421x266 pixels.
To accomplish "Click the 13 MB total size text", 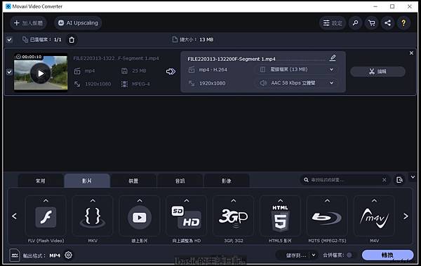I will point(206,40).
